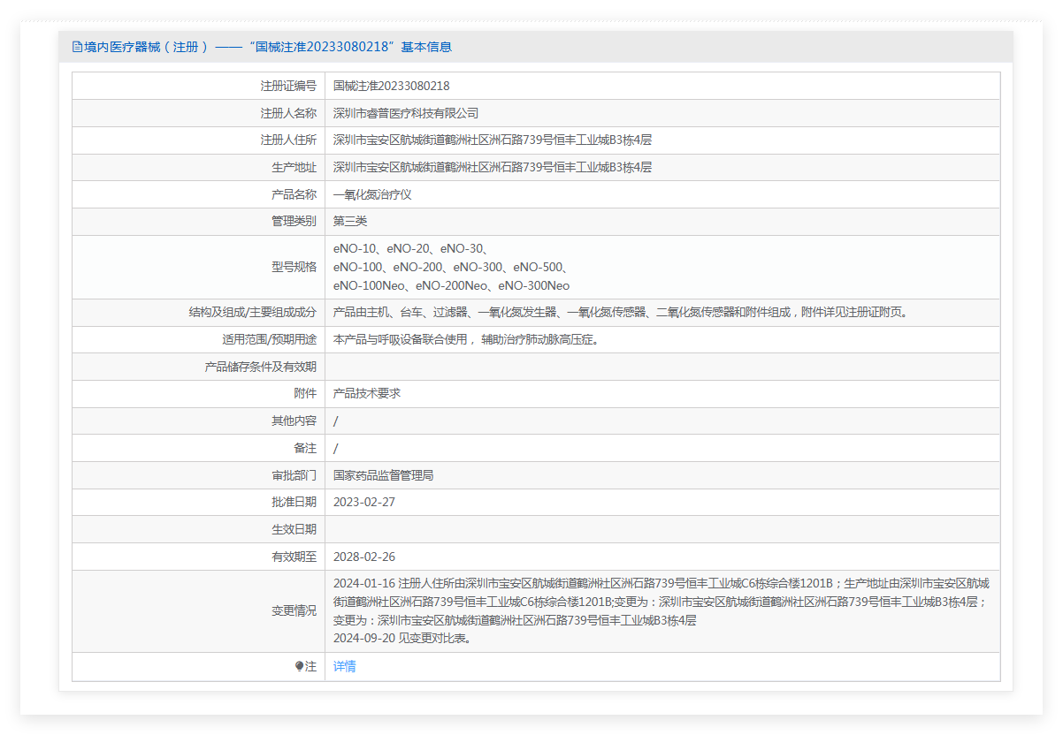This screenshot has height=735, width=1063.
Task: Select the value 产品技术要求
Action: coord(367,393)
